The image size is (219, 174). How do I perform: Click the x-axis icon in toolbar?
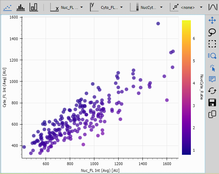[54, 8]
